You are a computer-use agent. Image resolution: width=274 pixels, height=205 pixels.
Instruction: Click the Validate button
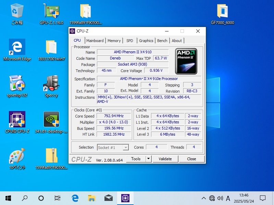coord(165,159)
